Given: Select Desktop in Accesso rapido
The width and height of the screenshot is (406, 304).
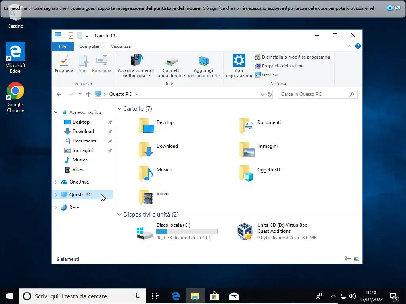Looking at the screenshot, I should tap(81, 122).
